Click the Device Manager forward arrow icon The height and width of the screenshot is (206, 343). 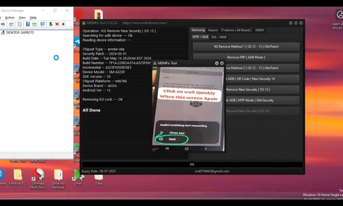(x=3, y=24)
